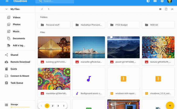Click red image icon beside mandalas file

coord(42,93)
